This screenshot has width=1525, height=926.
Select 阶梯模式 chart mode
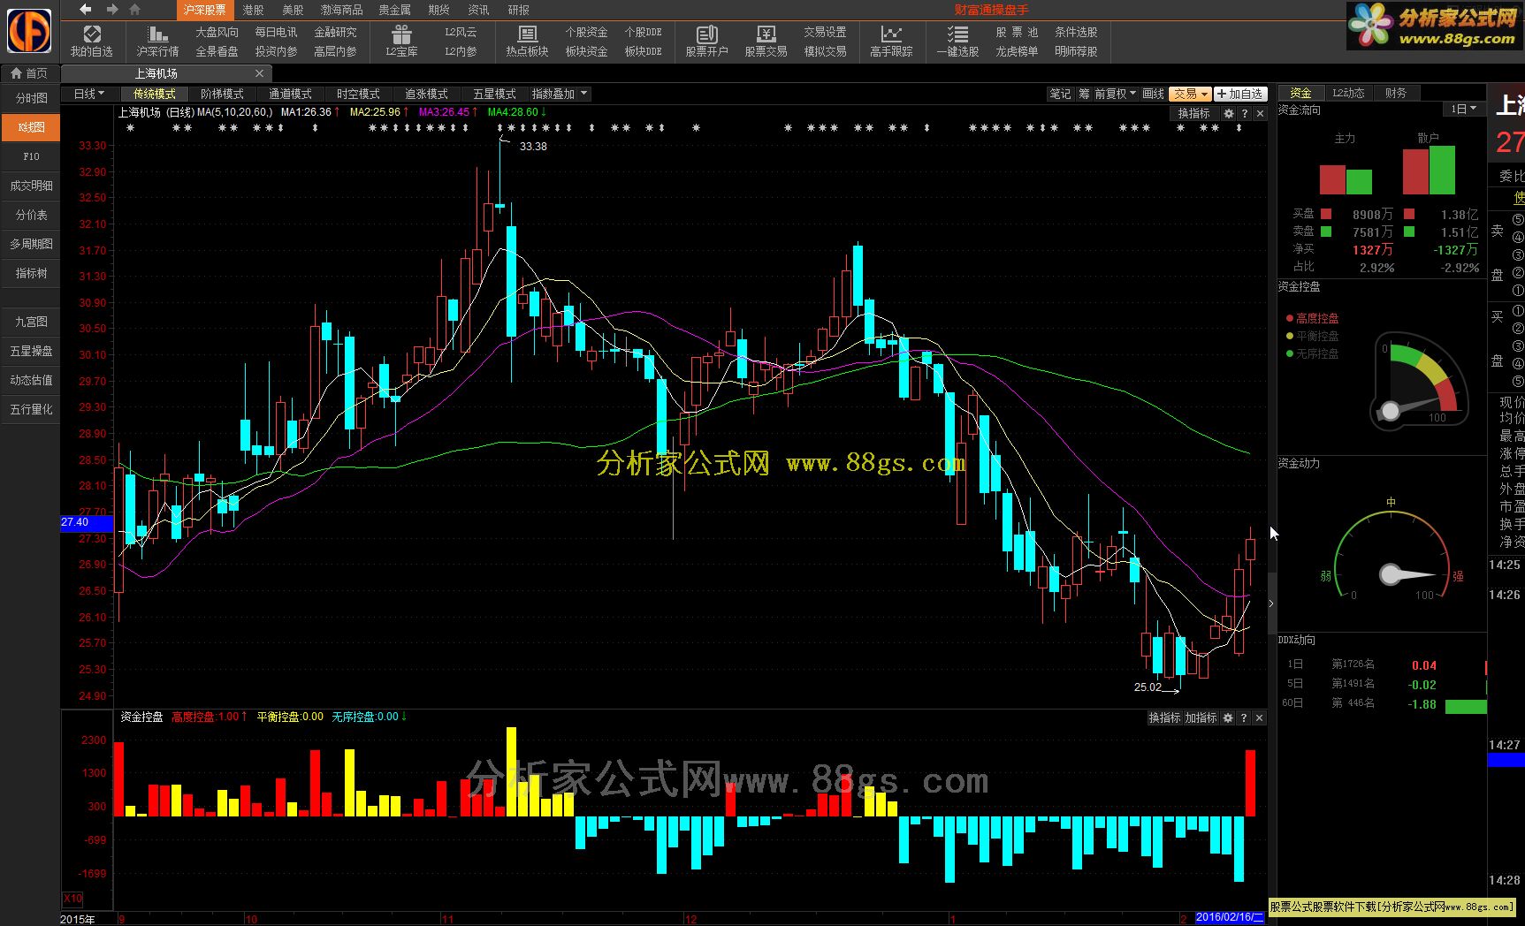pos(222,94)
